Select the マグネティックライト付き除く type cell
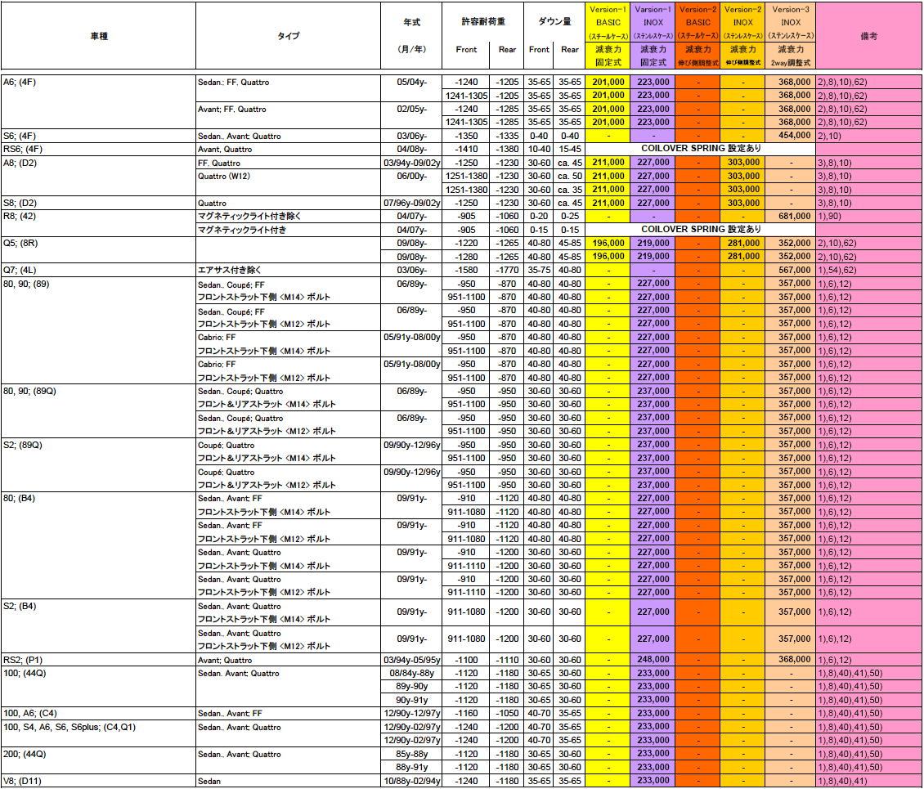The width and height of the screenshot is (924, 789). [x=288, y=216]
